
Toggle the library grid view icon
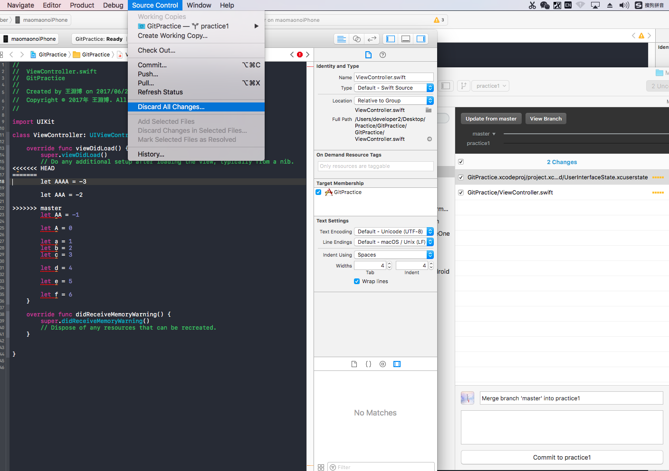[321, 467]
